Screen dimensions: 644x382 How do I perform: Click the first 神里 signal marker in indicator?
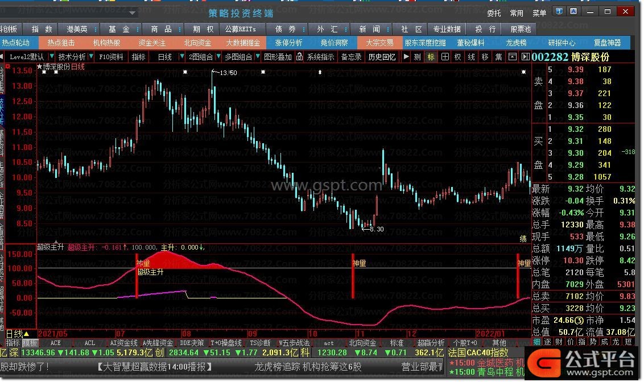tap(143, 263)
